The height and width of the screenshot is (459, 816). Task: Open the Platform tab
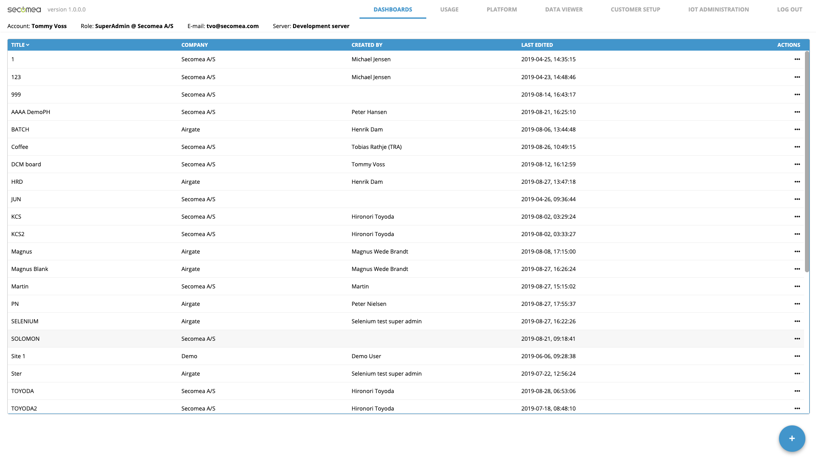click(502, 9)
